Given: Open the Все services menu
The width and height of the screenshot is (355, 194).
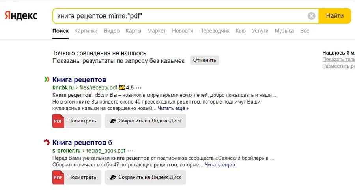Looking at the screenshot, I should 305,31.
